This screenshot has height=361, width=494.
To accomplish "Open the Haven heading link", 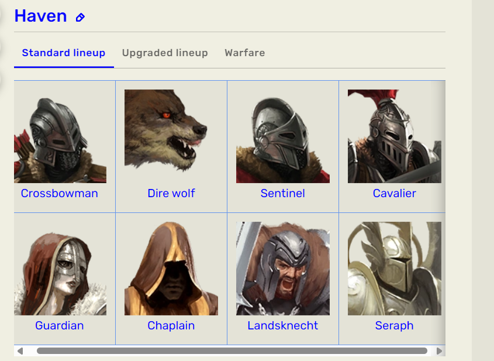I will (x=41, y=16).
